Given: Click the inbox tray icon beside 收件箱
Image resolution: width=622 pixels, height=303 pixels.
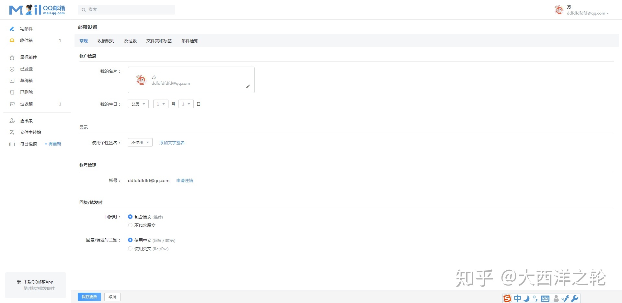Looking at the screenshot, I should click(x=12, y=40).
